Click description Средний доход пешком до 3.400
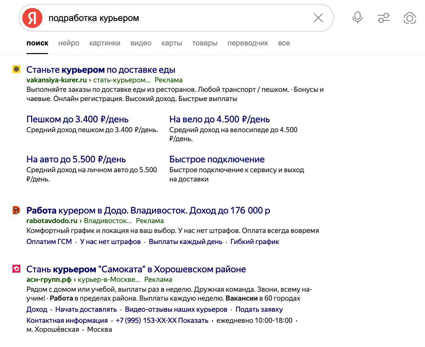 point(92,130)
